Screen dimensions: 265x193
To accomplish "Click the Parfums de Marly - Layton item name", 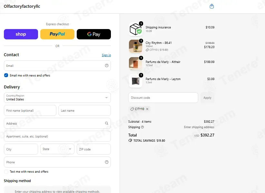I will tap(163, 79).
